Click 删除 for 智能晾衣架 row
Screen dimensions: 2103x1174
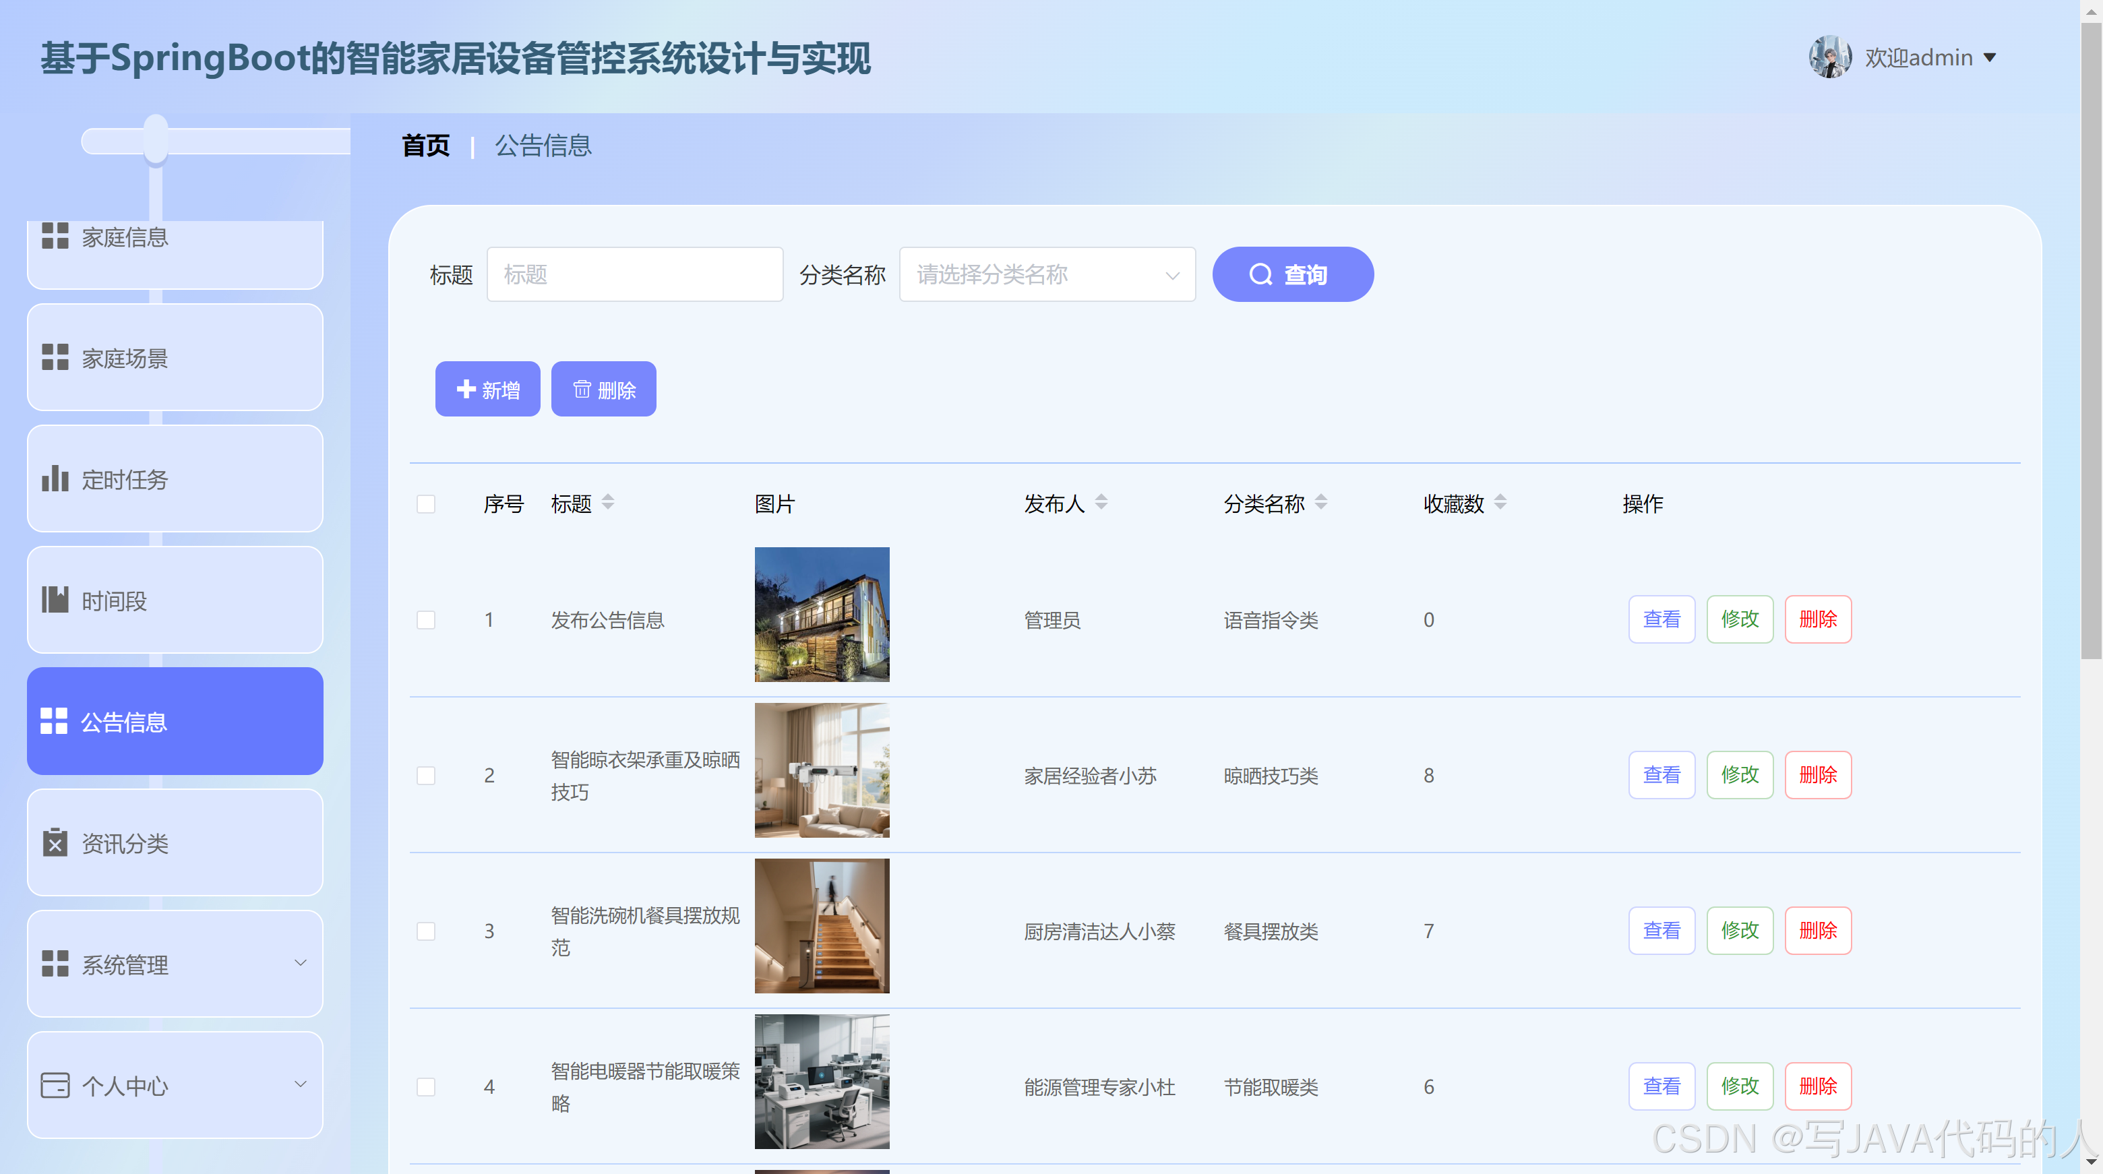(1818, 775)
